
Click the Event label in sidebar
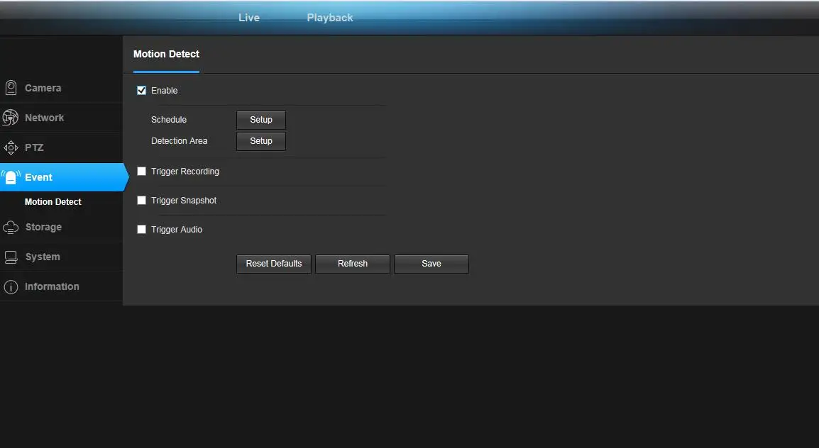click(38, 177)
